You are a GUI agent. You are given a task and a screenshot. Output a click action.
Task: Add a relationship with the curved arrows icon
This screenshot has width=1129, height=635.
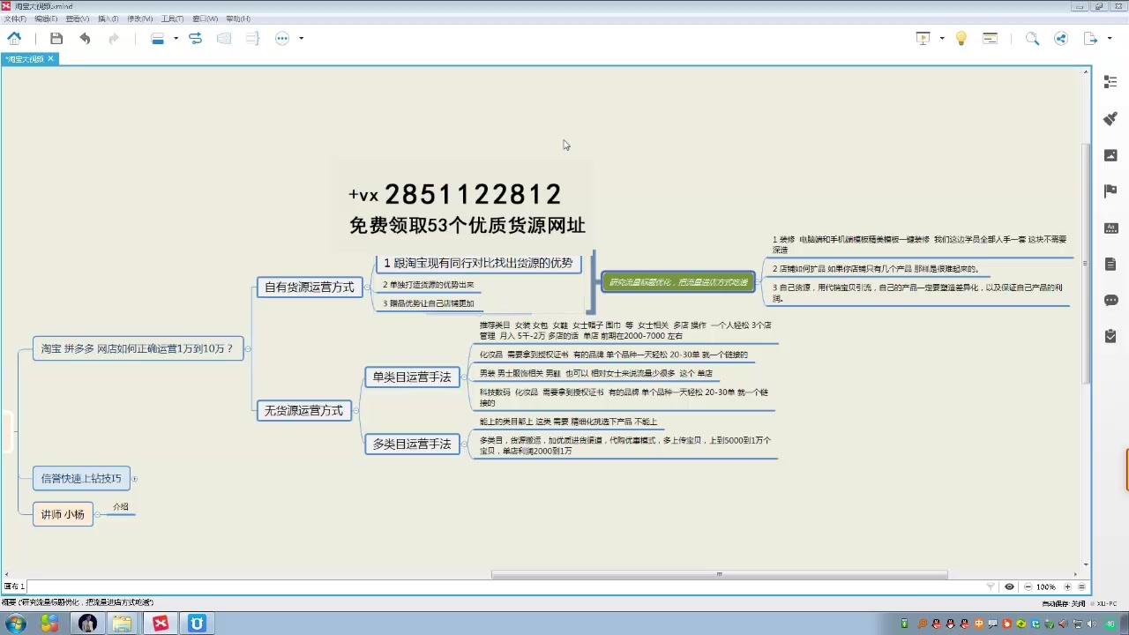coord(195,39)
